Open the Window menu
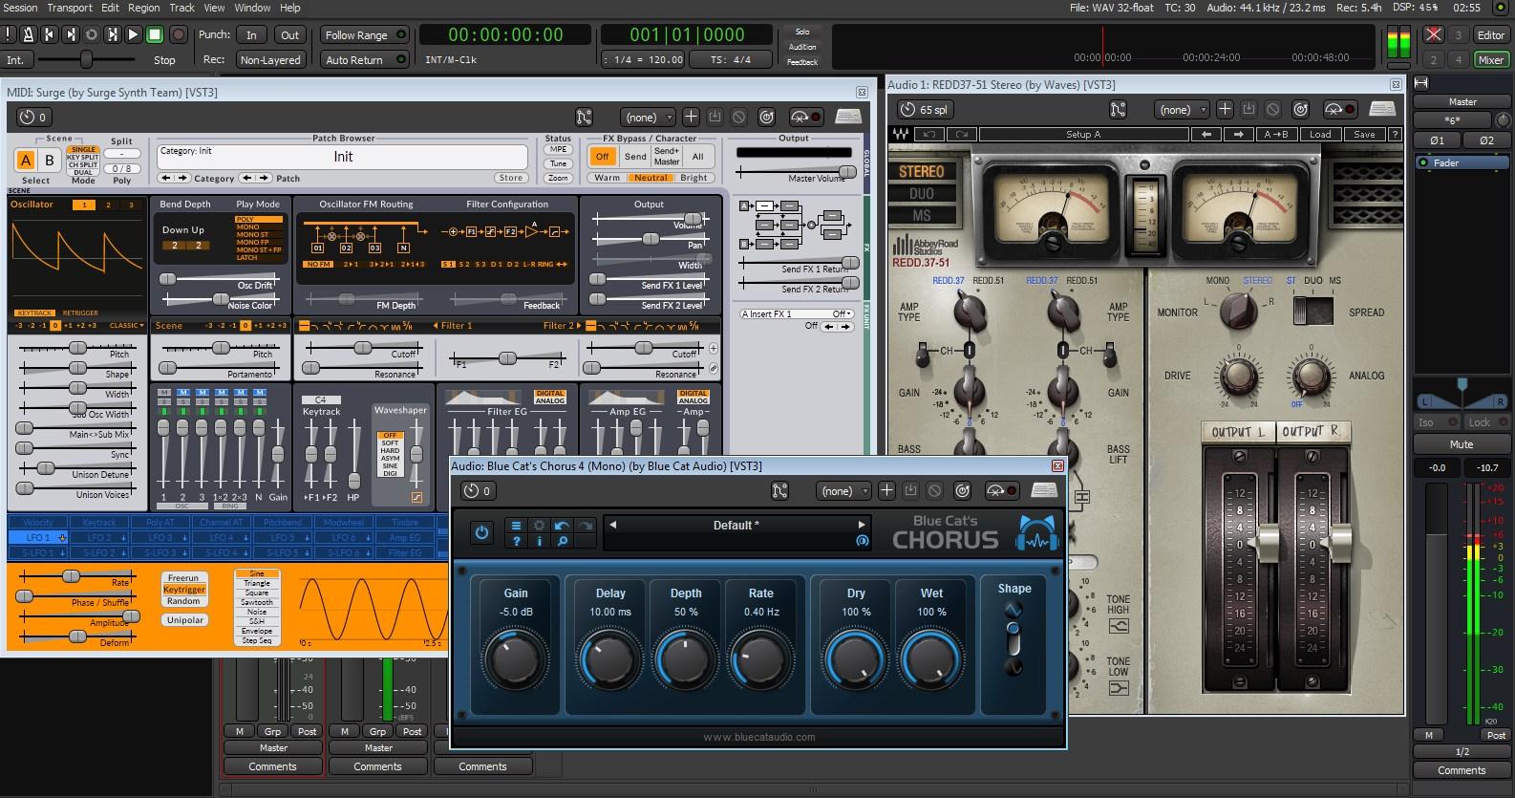This screenshot has width=1515, height=798. pyautogui.click(x=252, y=8)
